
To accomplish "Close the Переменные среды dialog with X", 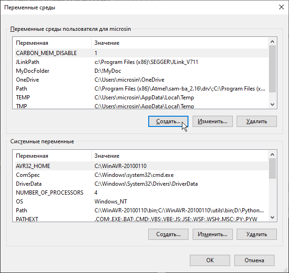I will click(x=282, y=7).
